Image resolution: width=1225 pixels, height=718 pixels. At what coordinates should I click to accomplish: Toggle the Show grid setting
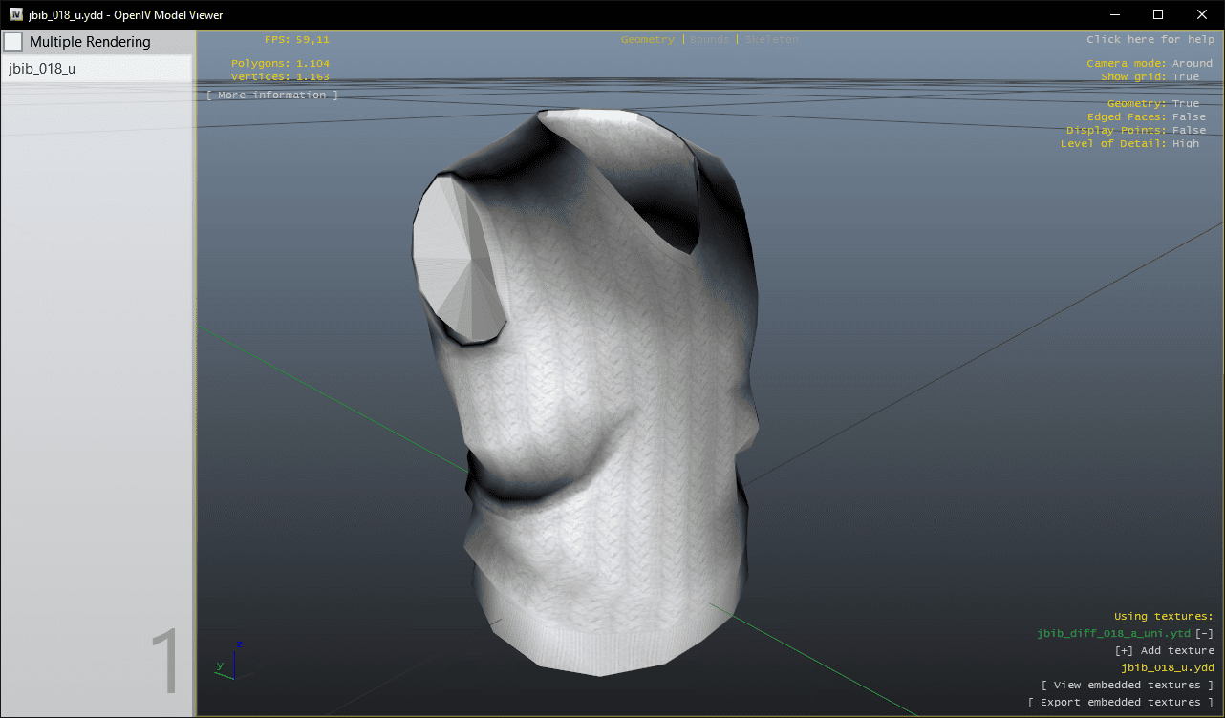coord(1185,77)
